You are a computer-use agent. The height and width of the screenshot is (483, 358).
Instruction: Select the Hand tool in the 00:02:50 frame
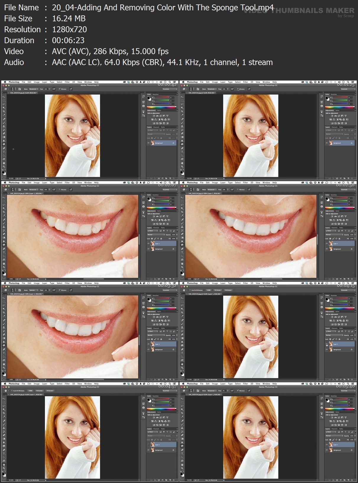click(x=182, y=264)
